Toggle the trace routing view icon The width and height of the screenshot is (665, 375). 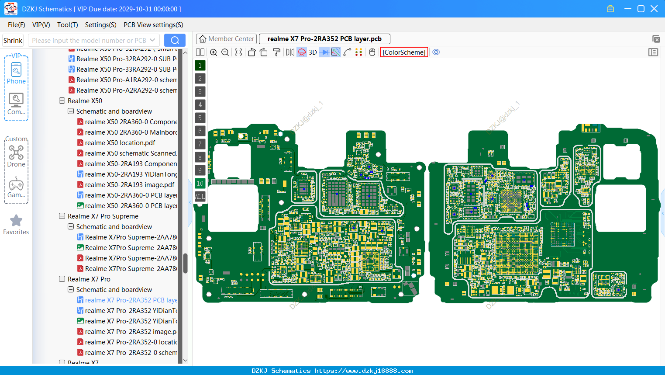336,52
